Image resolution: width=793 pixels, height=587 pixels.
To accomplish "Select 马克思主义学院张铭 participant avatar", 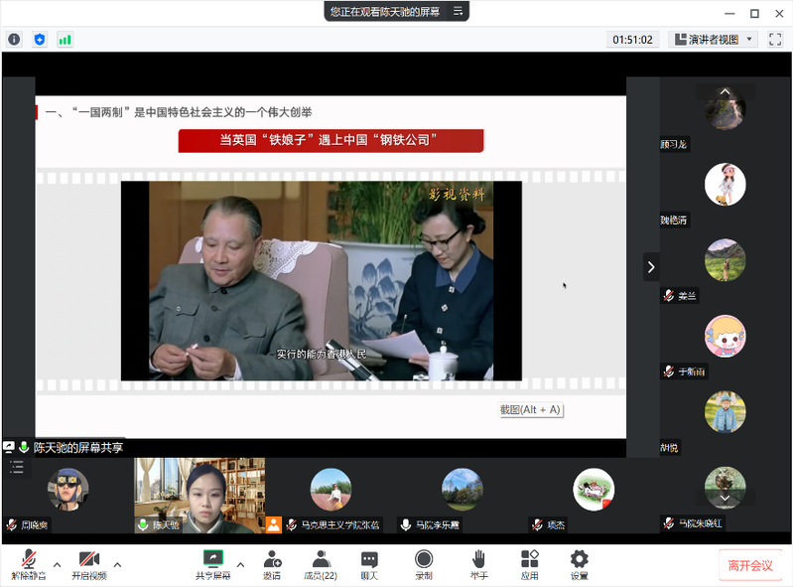I will click(330, 490).
